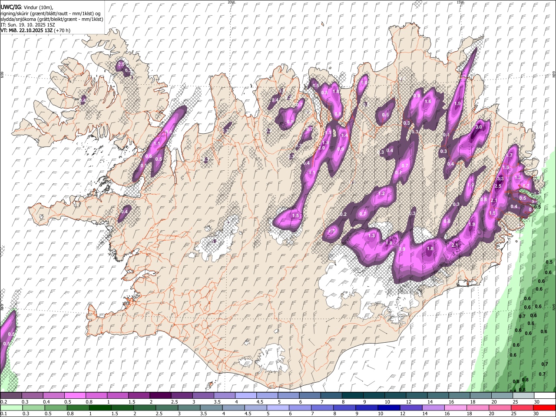This screenshot has width=556, height=417.
Task: Pick the red swatch right of lower-row 30
Action: coord(545,408)
